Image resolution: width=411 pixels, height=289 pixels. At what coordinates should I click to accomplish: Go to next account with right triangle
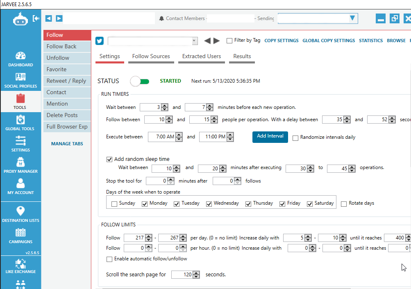coord(216,41)
